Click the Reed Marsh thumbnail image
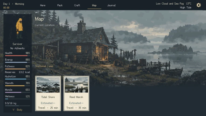This screenshot has height=116, width=206. 76,85
